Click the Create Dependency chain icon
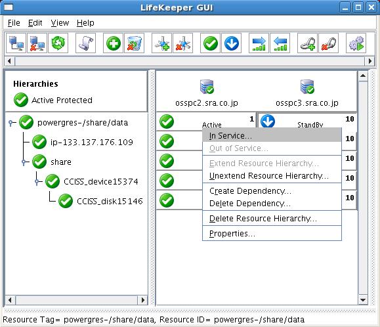 [x=308, y=43]
